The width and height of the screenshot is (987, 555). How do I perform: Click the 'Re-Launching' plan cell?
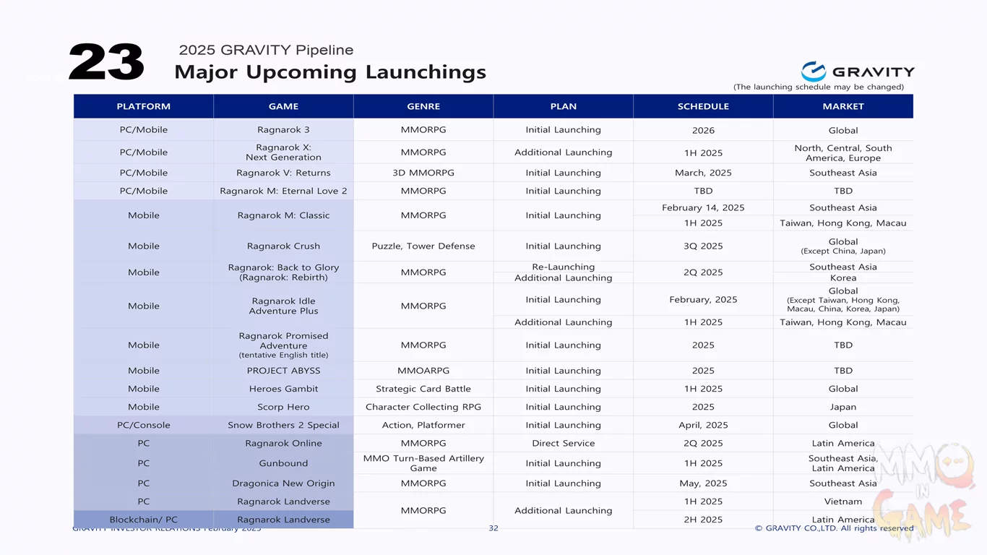pyautogui.click(x=564, y=267)
